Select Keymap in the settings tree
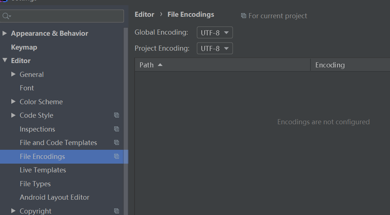Viewport: 390px width, 215px height. [x=24, y=47]
